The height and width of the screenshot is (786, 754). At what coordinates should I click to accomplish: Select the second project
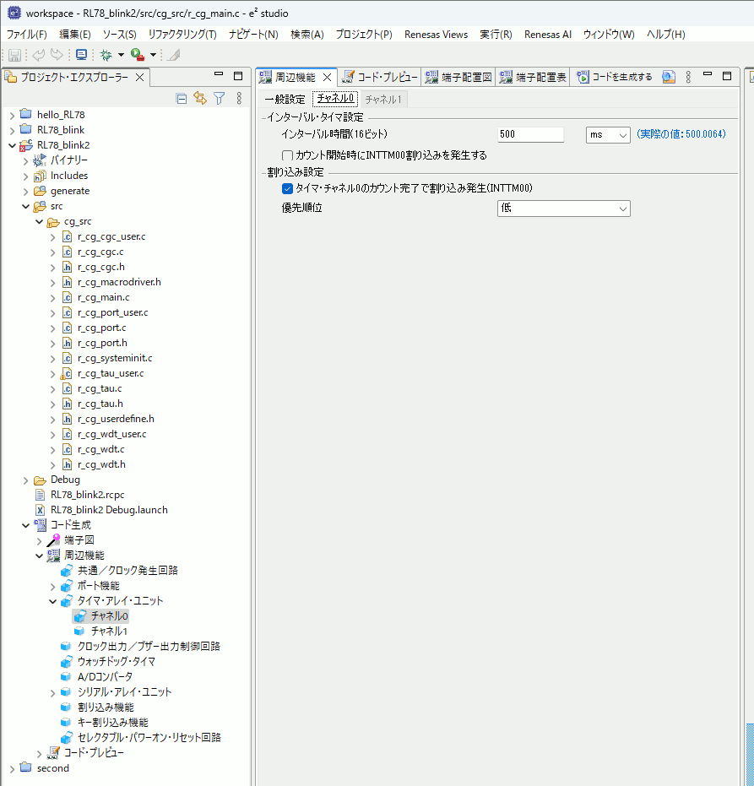pos(52,768)
